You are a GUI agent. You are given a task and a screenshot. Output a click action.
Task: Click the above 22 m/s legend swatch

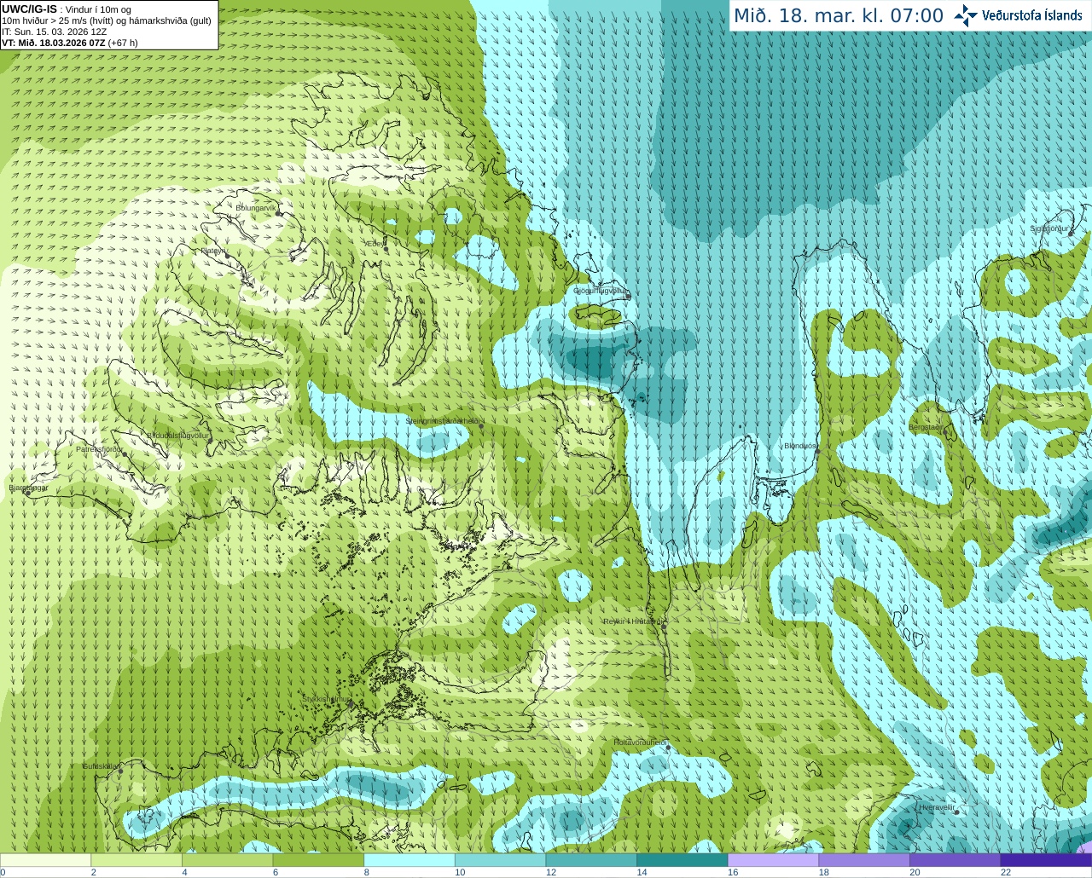tap(1047, 860)
